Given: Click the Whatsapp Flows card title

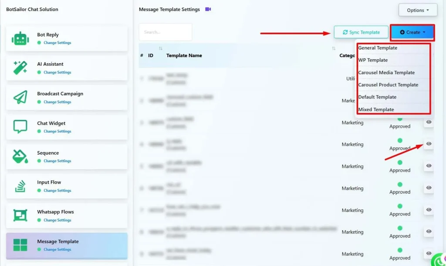Looking at the screenshot, I should pos(55,212).
